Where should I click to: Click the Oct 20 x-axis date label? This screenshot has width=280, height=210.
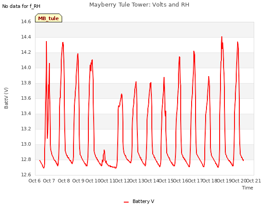point(239,181)
